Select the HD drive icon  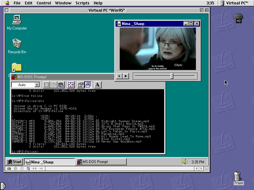click(x=238, y=18)
